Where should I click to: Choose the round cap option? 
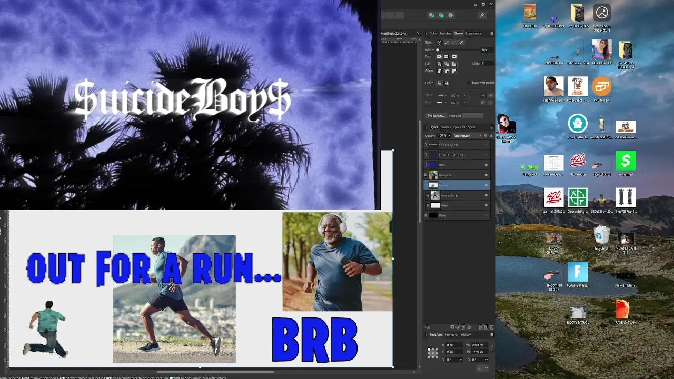439,56
